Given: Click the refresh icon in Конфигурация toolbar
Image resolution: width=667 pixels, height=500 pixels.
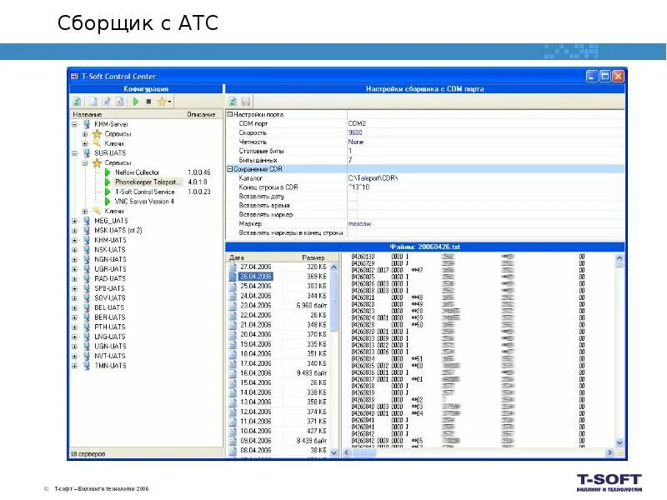Looking at the screenshot, I should [77, 102].
